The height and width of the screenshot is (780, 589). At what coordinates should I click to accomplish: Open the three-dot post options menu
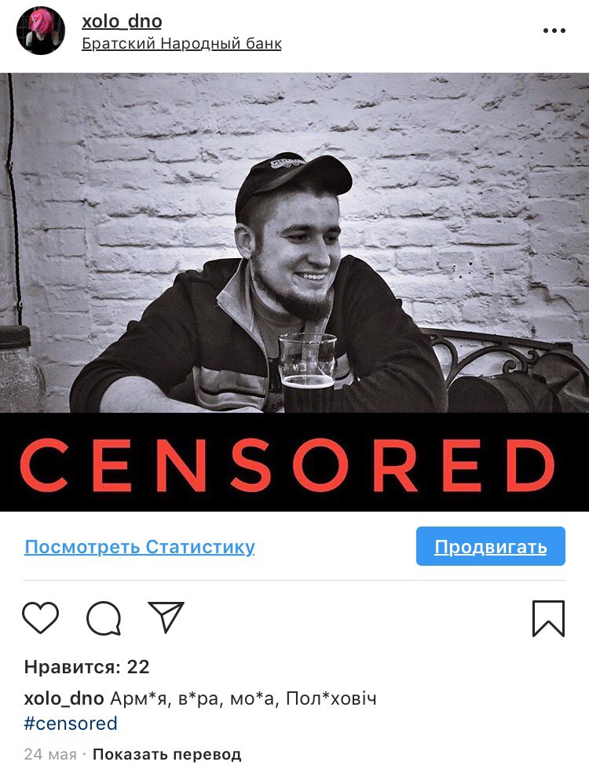pos(554,31)
